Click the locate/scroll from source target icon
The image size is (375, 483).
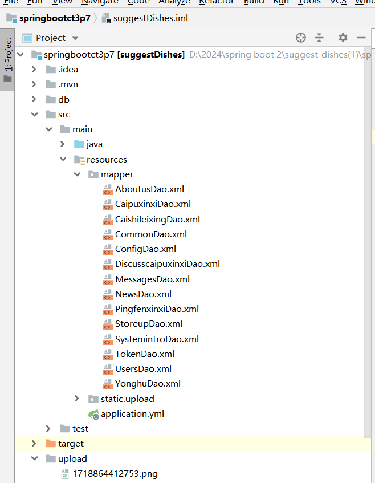(x=301, y=38)
